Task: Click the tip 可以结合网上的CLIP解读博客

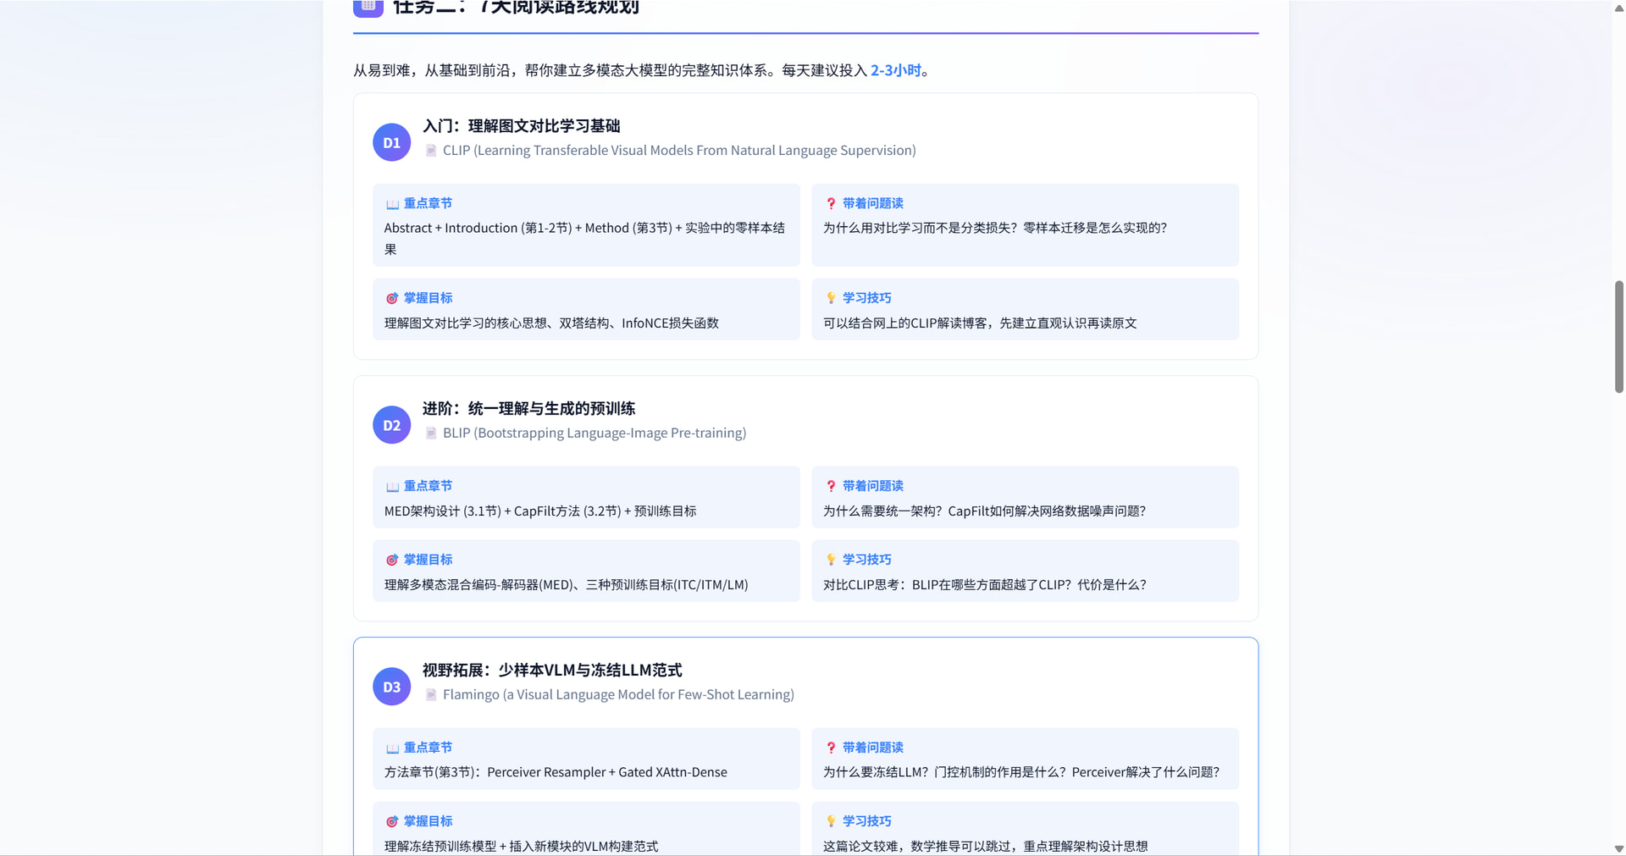Action: (980, 323)
